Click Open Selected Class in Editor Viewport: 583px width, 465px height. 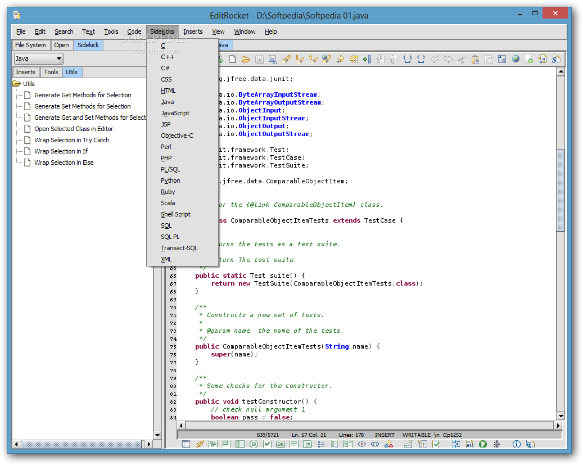click(74, 129)
